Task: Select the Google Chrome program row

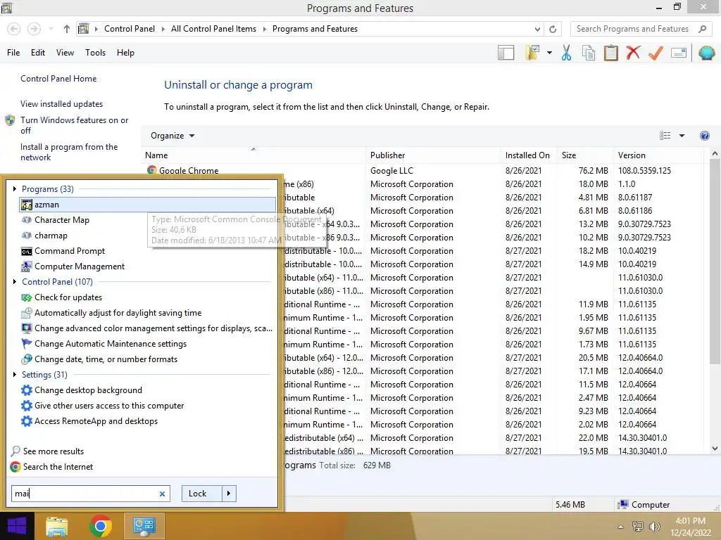Action: tap(423, 170)
